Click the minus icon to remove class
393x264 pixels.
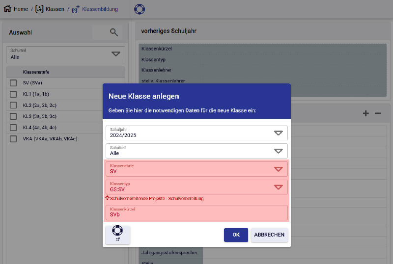(x=378, y=113)
